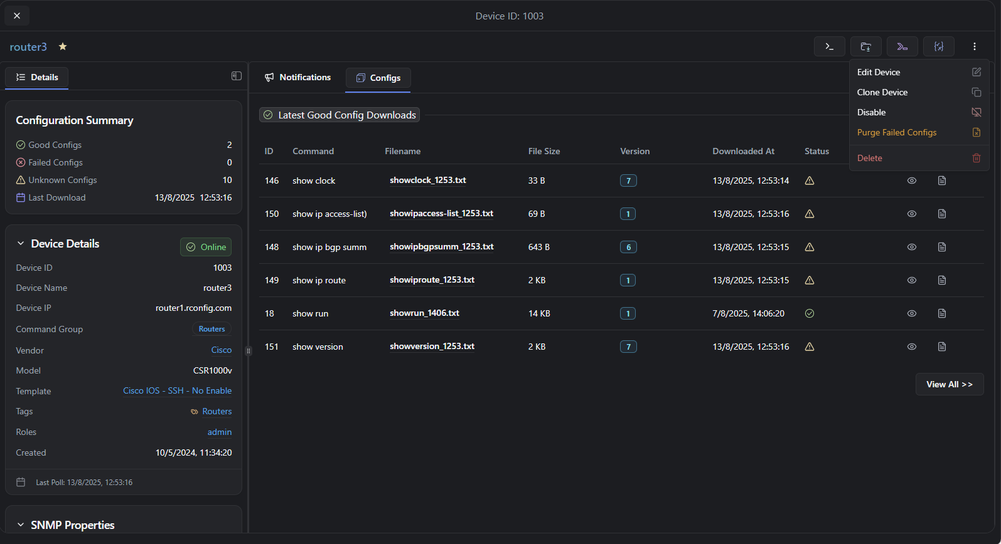Toggle the left details panel collapse icon
Screen dimensions: 1001x544
click(x=236, y=76)
